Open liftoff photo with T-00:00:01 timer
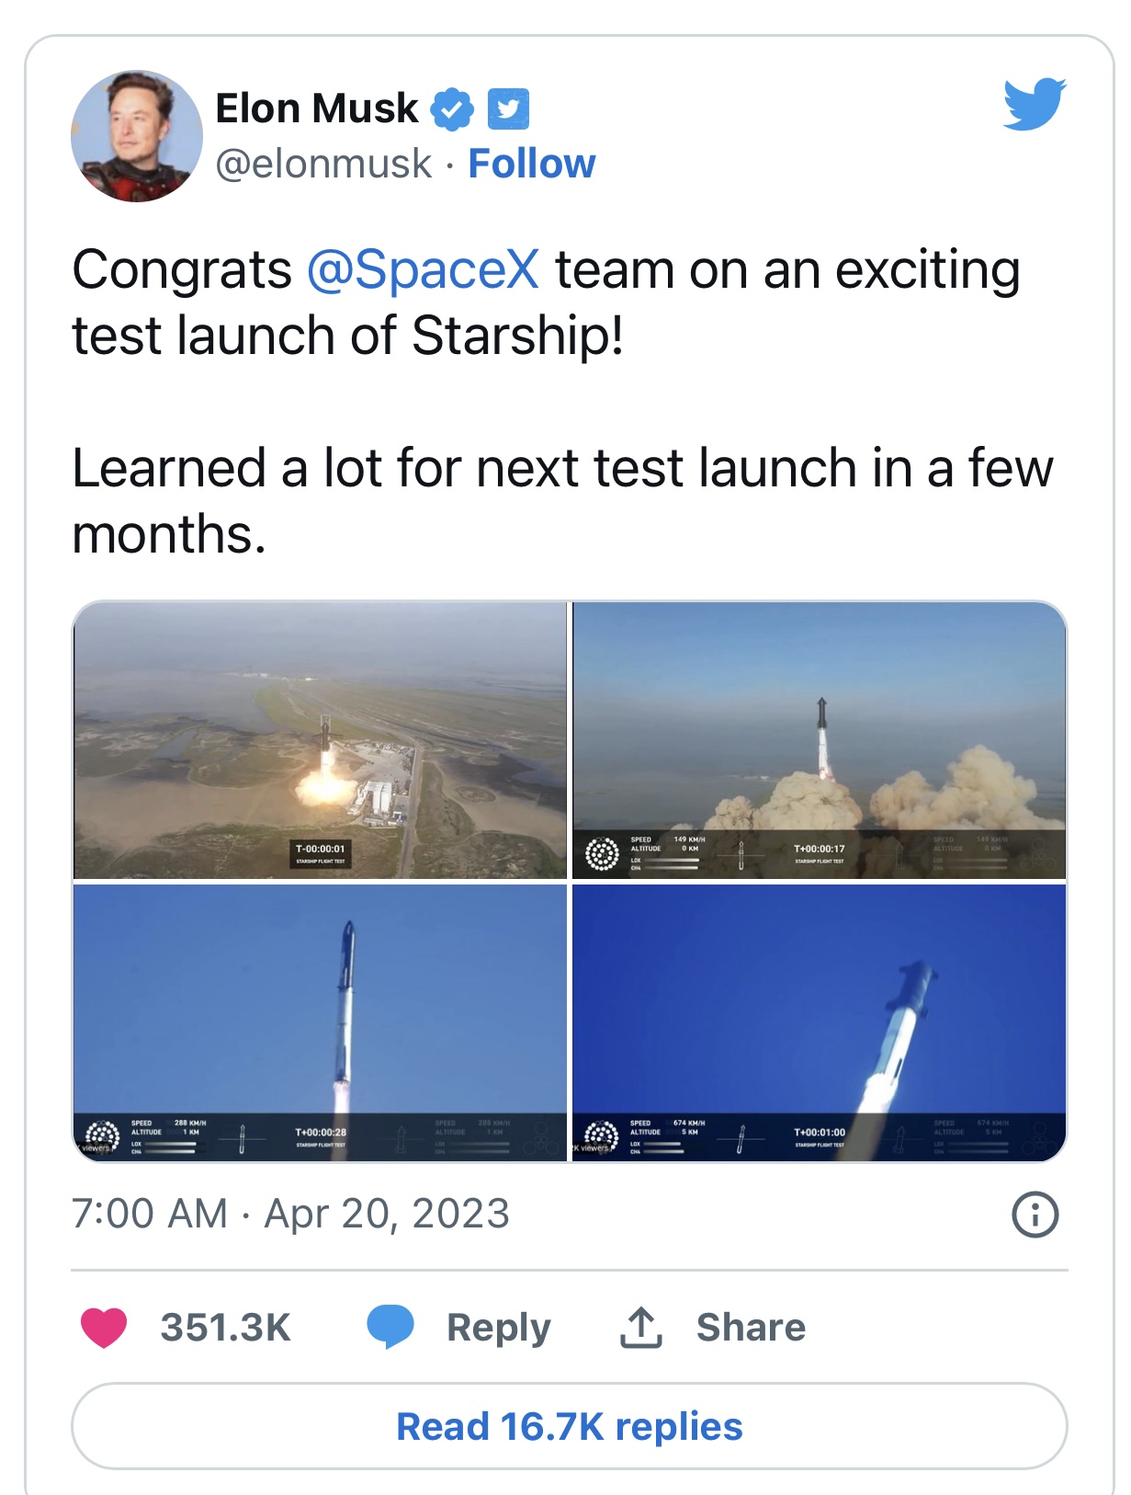 [320, 740]
